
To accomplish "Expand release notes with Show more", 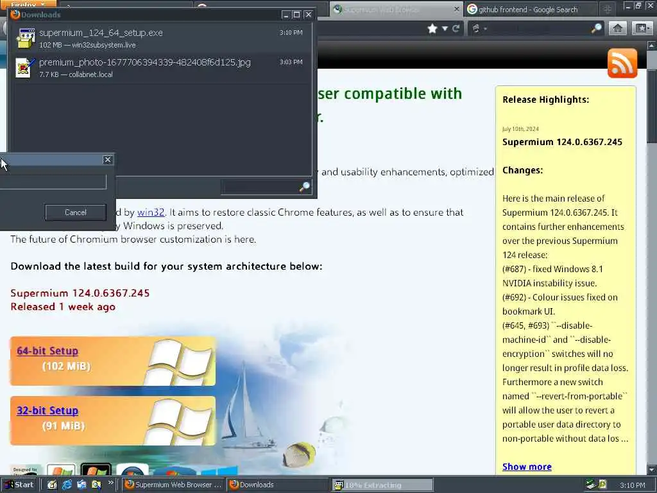I will [x=527, y=467].
